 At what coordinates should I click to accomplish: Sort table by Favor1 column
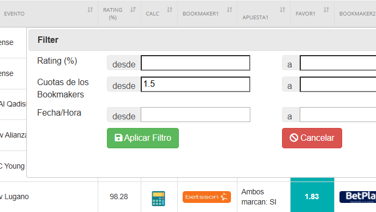tap(327, 10)
